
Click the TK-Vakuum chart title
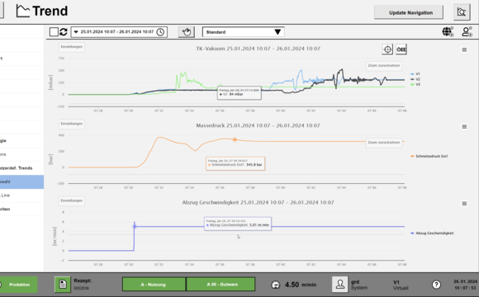pos(258,49)
